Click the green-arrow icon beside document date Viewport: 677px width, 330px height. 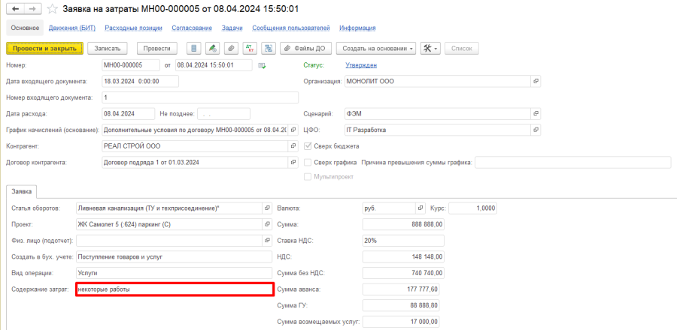(x=262, y=65)
